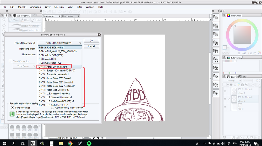Click the new raster layer icon
Screen dimensions: 262x146
pos(233,137)
